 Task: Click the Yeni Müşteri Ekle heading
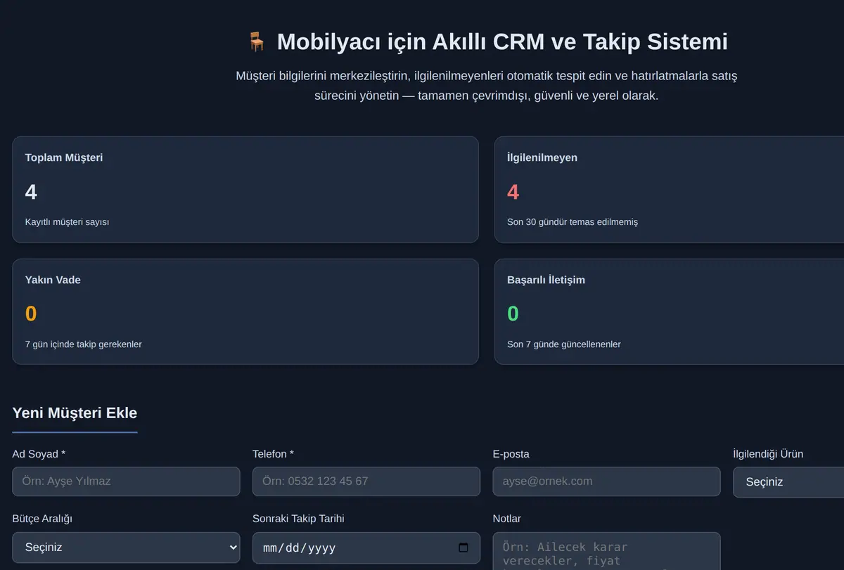point(75,413)
